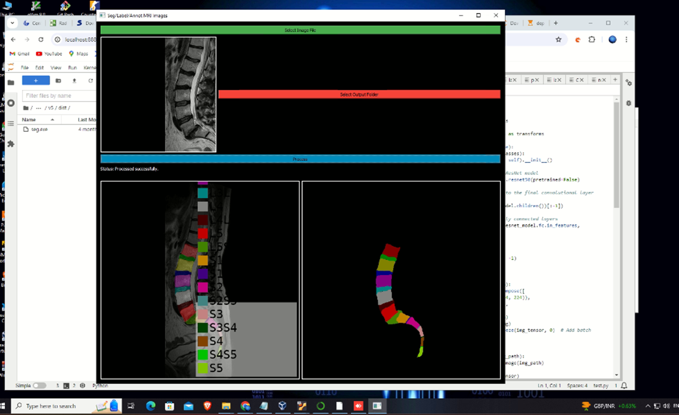The image size is (679, 415).
Task: Open the debugger bug icon in right sidebar
Action: pyautogui.click(x=628, y=103)
